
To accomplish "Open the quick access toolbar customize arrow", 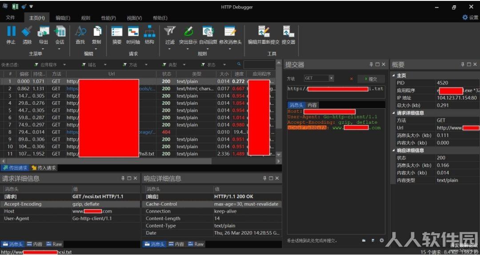I will click(x=31, y=6).
